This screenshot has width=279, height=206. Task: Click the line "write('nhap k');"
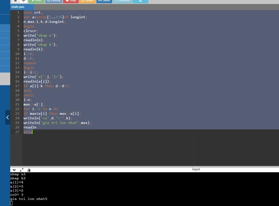[40, 45]
